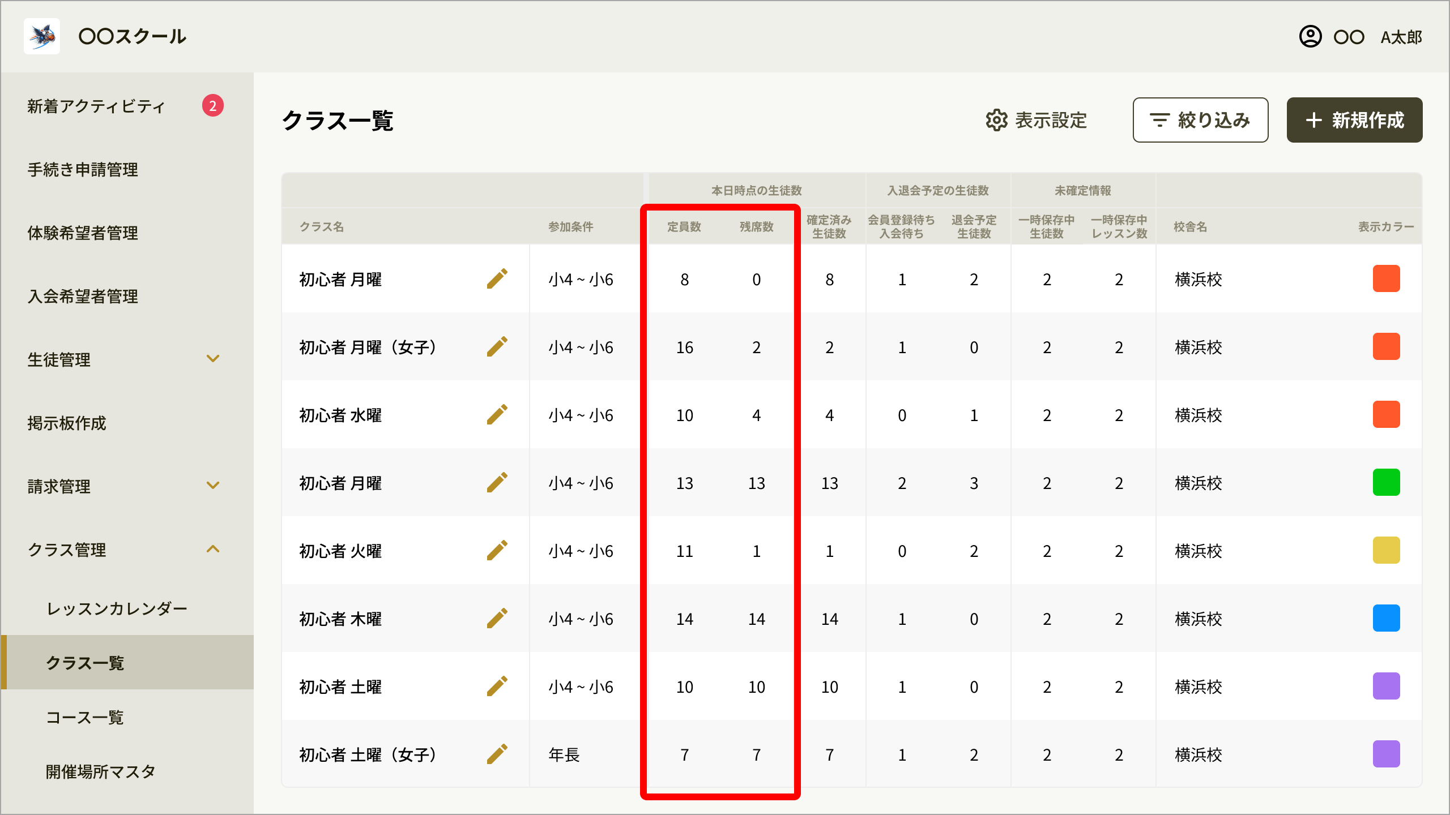Click A太郎 user name
The height and width of the screenshot is (815, 1450).
(x=1401, y=37)
